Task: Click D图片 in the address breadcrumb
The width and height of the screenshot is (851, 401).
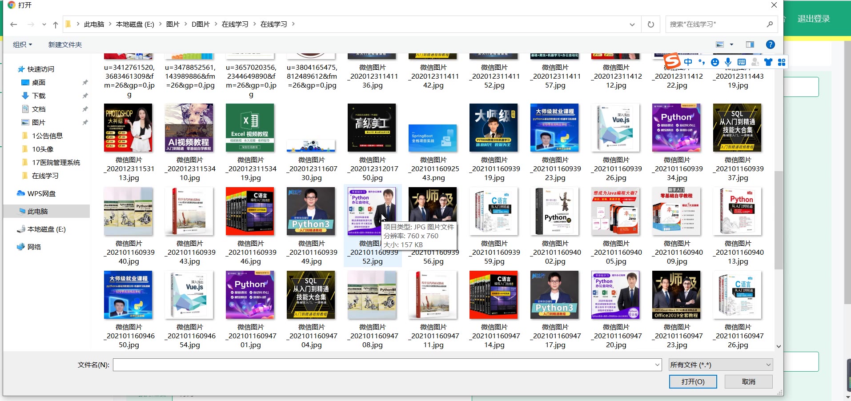Action: [201, 24]
